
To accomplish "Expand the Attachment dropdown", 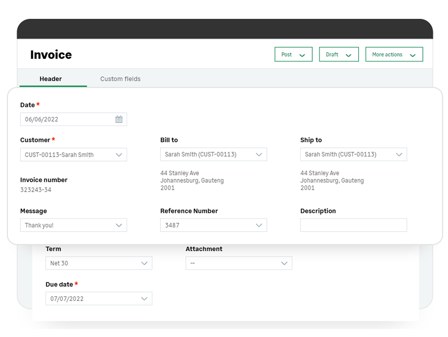I will 284,263.
